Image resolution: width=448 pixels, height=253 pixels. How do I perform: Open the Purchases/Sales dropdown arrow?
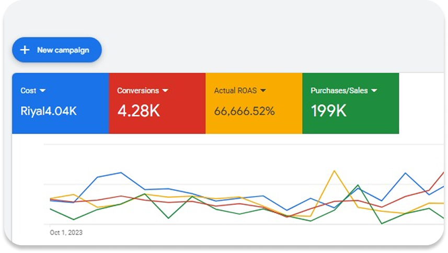(374, 91)
